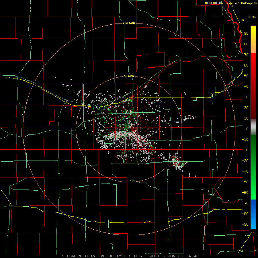Click the 30 value on the velocity scale
This screenshot has height=258, width=258.
point(246,97)
